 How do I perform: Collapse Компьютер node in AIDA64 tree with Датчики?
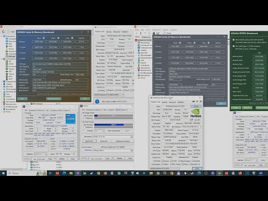point(2,36)
